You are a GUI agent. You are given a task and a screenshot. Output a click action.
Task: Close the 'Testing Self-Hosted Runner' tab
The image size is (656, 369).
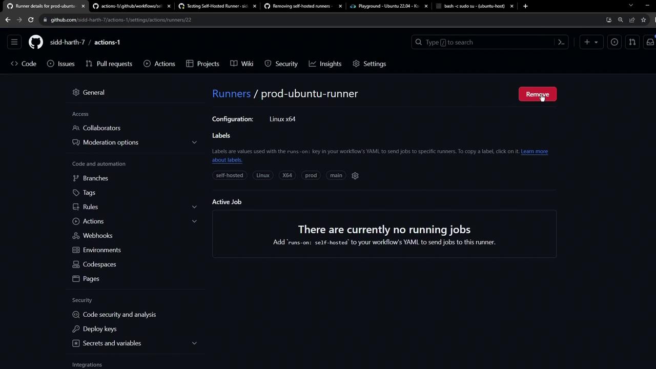[x=254, y=6]
